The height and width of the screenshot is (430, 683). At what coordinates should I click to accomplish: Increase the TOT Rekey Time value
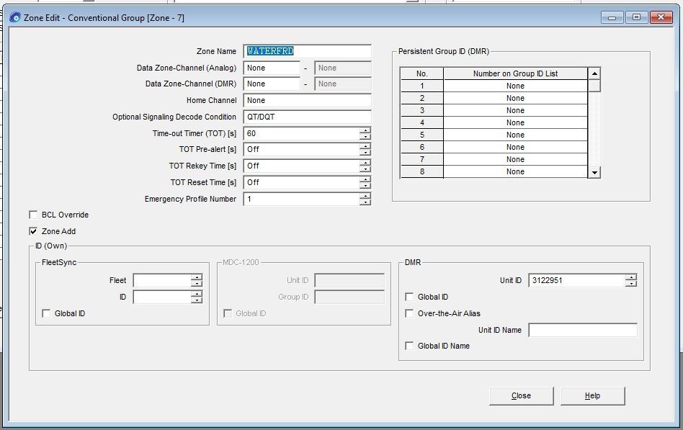pos(365,163)
